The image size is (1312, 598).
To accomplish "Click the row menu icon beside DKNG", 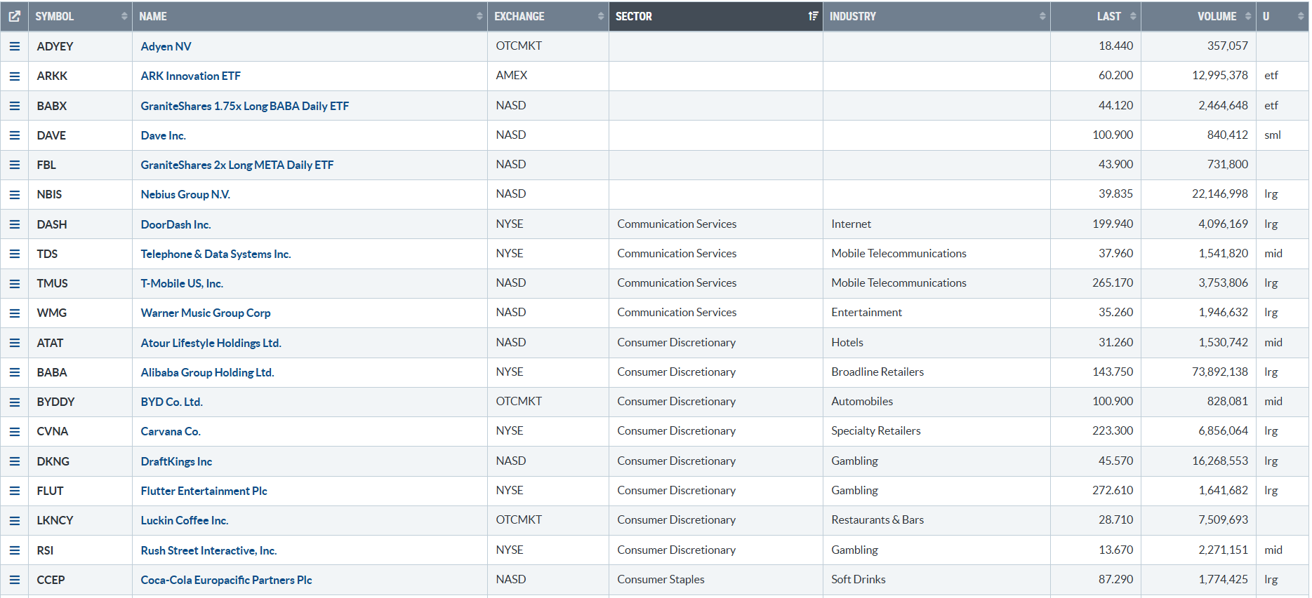I will [14, 461].
